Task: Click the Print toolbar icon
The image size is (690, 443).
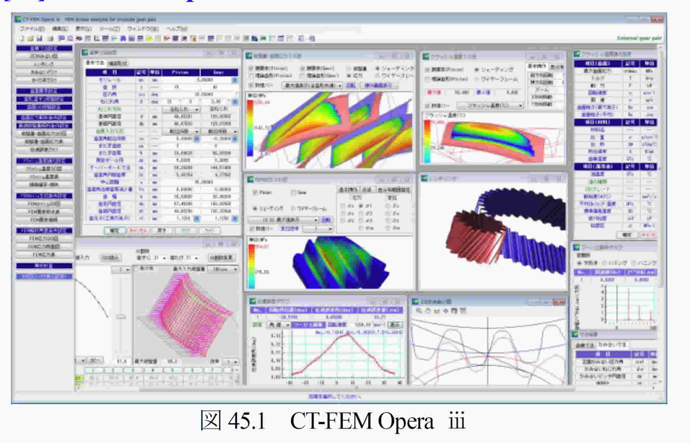Action: 51,38
